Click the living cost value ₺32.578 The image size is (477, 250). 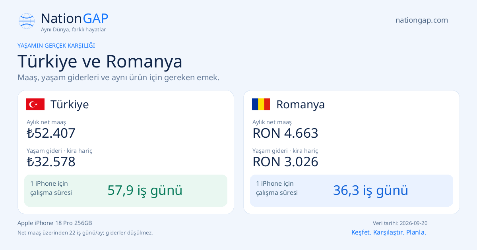(x=51, y=162)
